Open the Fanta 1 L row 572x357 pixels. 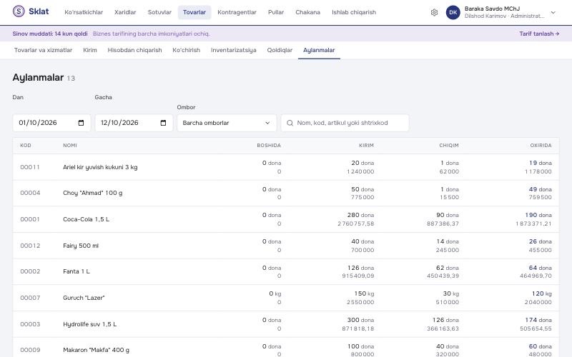(x=285, y=272)
